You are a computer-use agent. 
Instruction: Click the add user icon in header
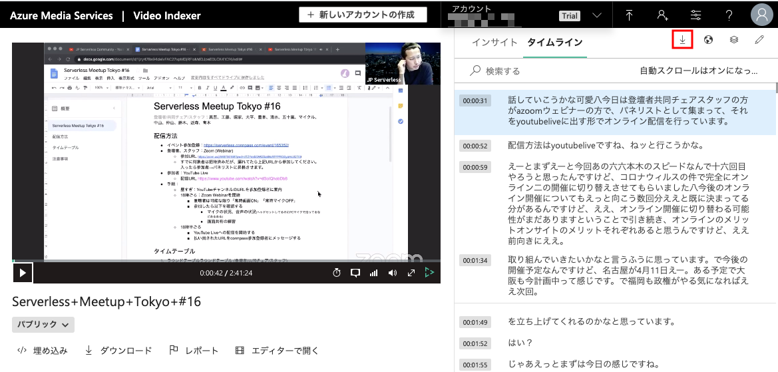click(x=662, y=15)
